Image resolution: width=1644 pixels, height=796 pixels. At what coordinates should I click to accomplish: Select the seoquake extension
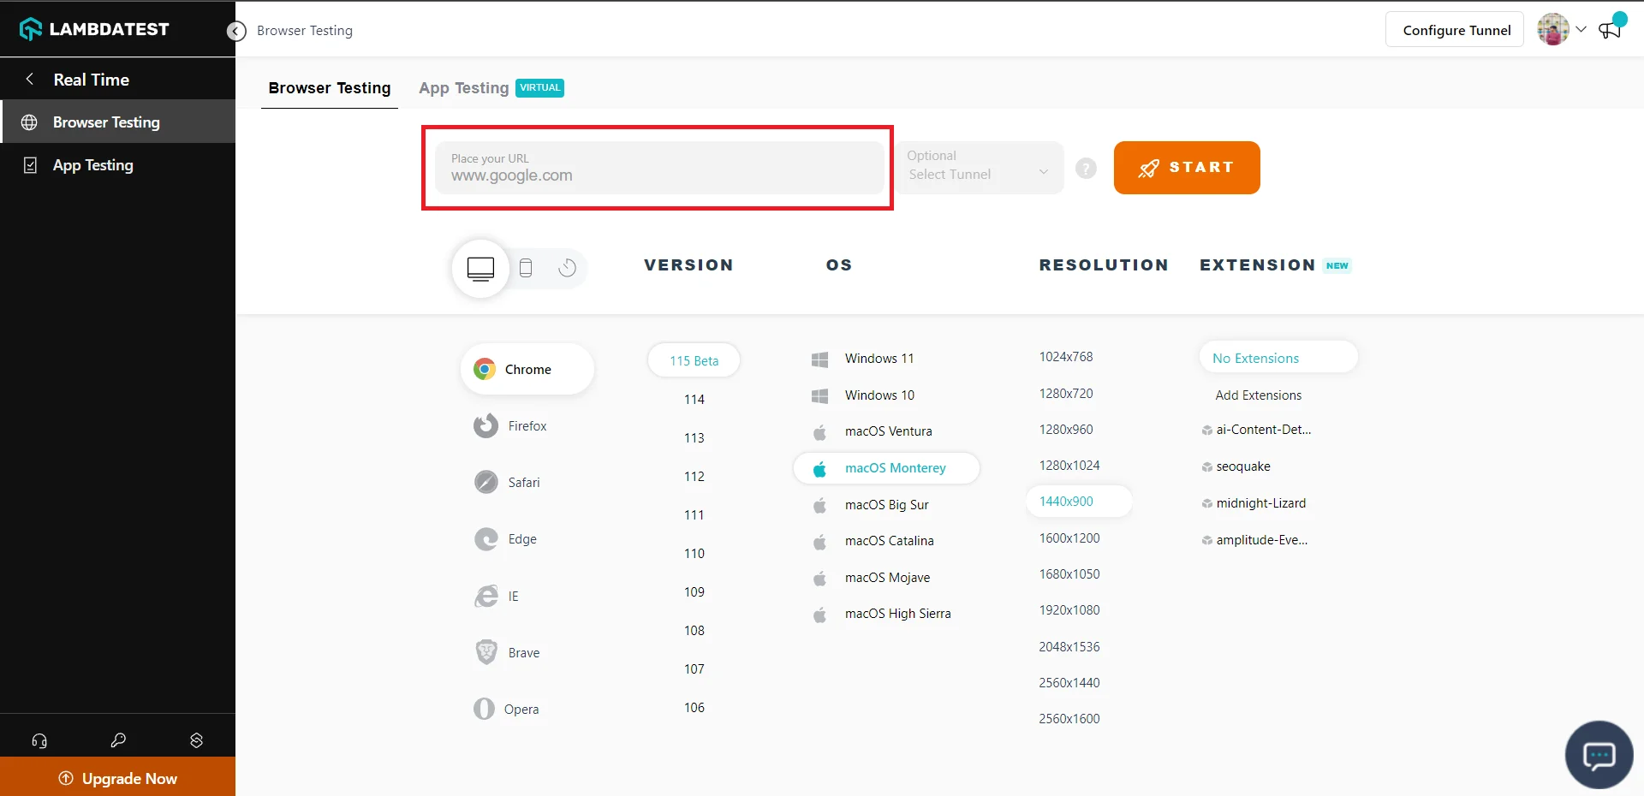pyautogui.click(x=1236, y=466)
